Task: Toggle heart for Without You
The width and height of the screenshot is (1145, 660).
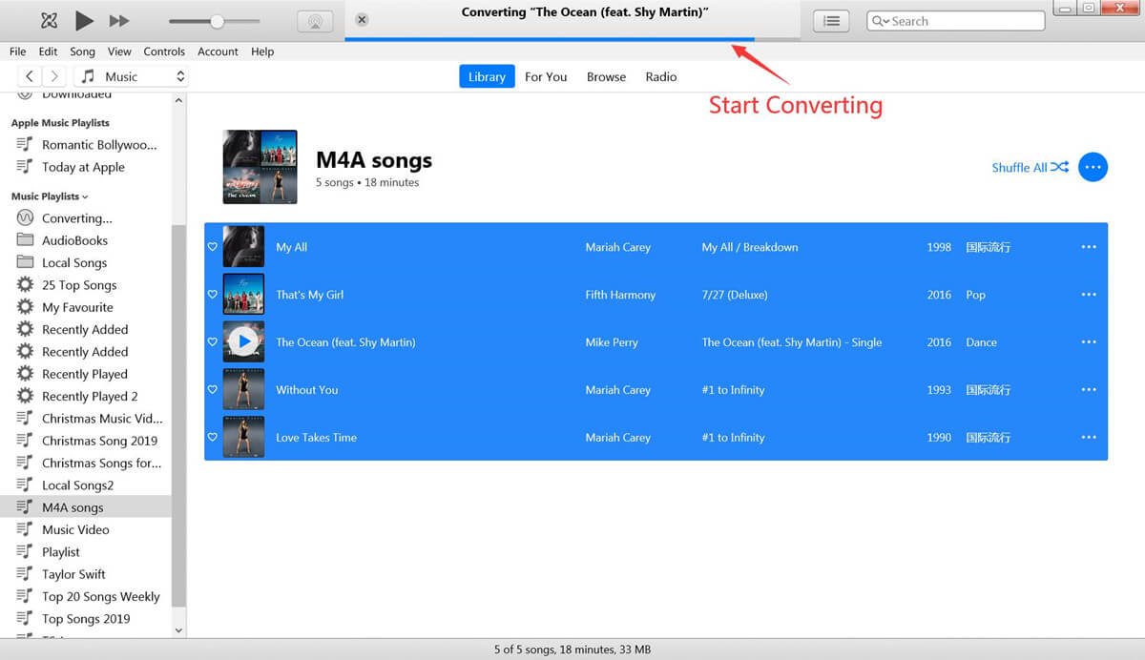Action: click(x=213, y=390)
